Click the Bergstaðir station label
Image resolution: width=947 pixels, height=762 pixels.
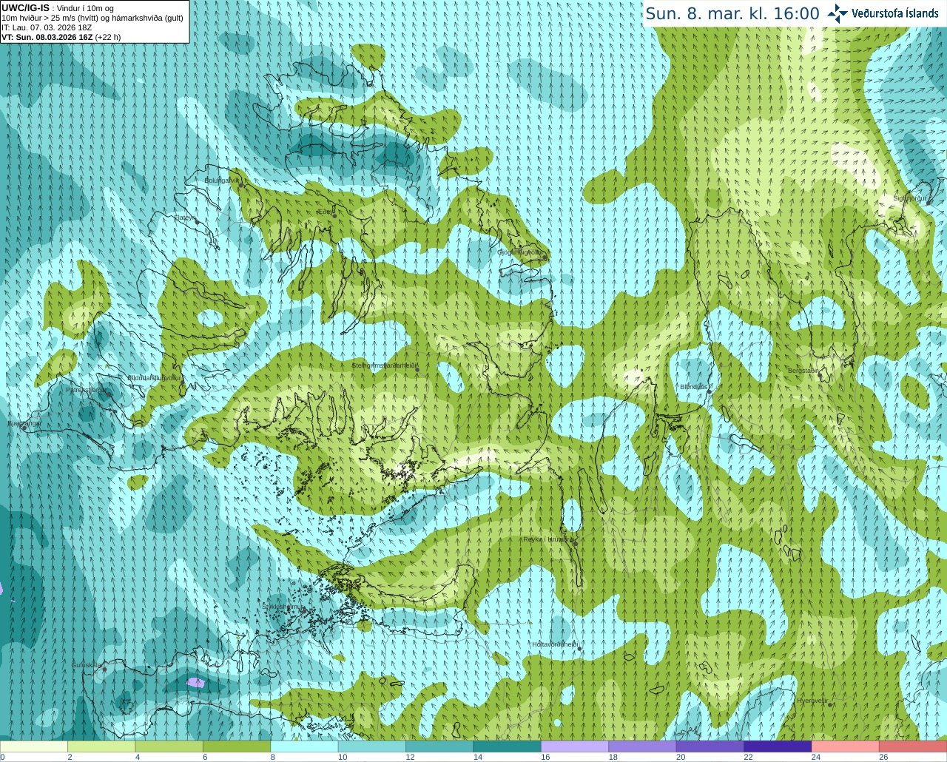(803, 371)
